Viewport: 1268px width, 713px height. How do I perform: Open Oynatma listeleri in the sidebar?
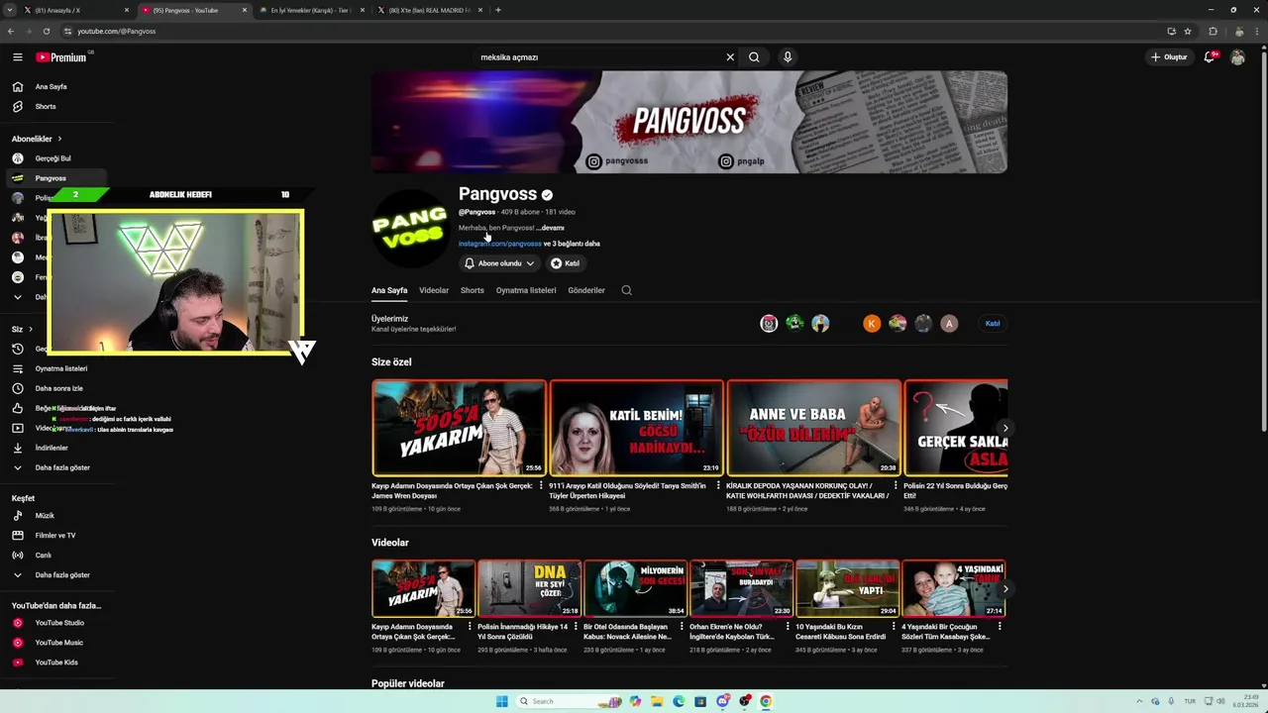point(61,368)
